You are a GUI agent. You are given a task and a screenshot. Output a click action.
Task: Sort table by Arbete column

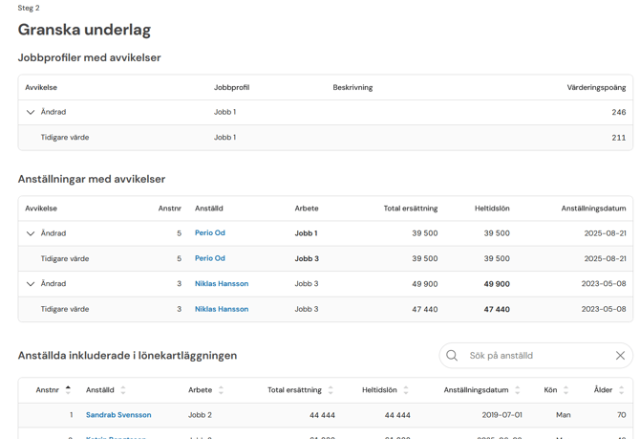[221, 390]
